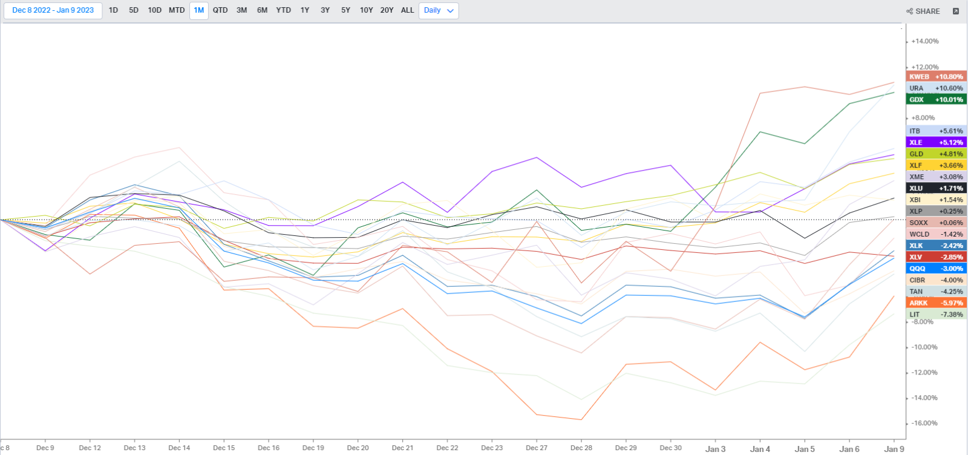Click the KWEB +10.80% legend label
The height and width of the screenshot is (455, 968).
pos(936,77)
